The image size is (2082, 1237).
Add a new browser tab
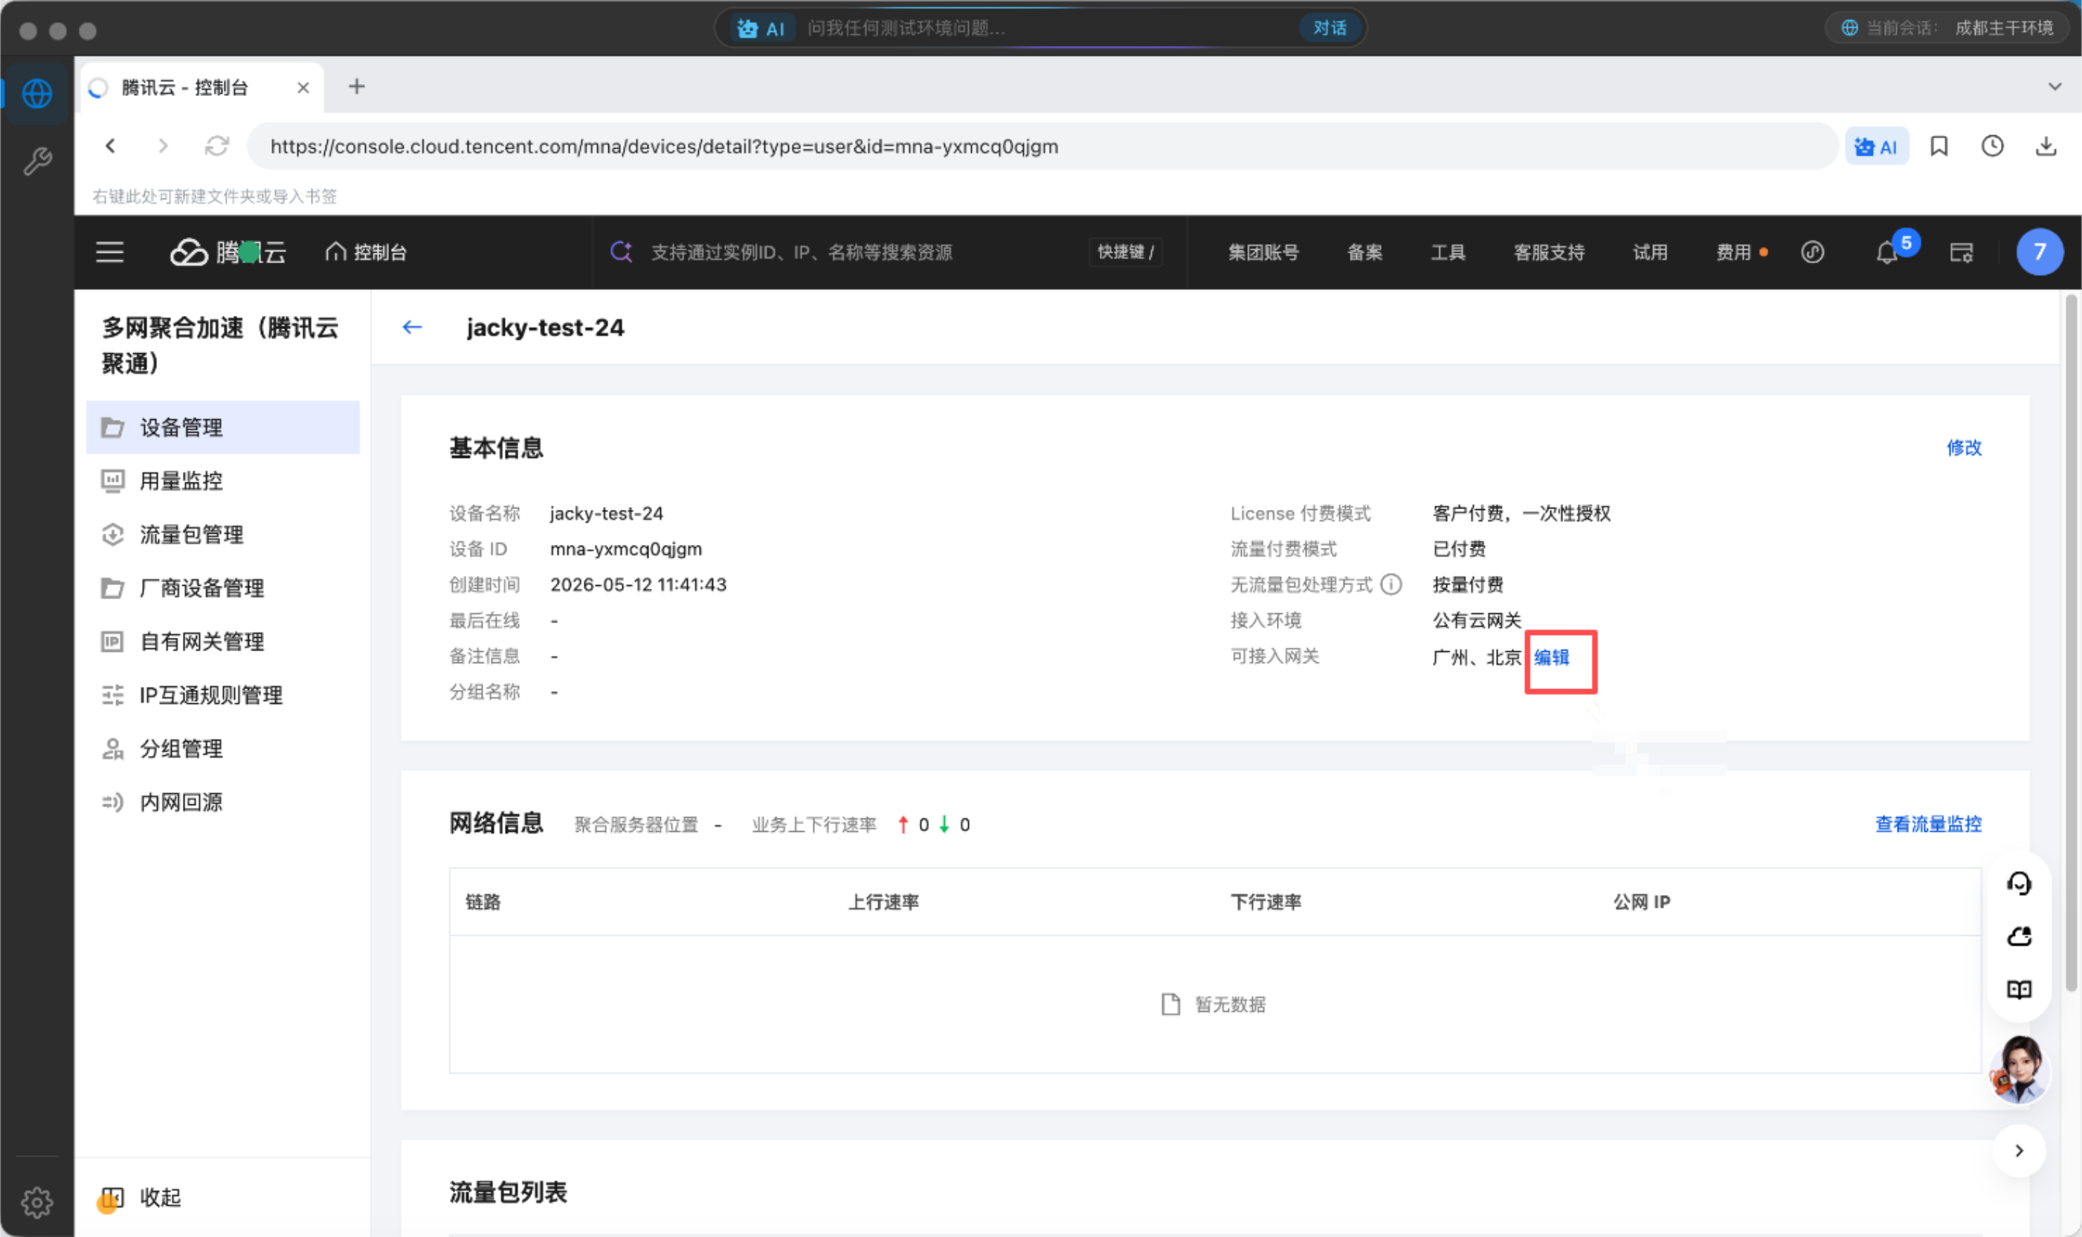pos(357,87)
